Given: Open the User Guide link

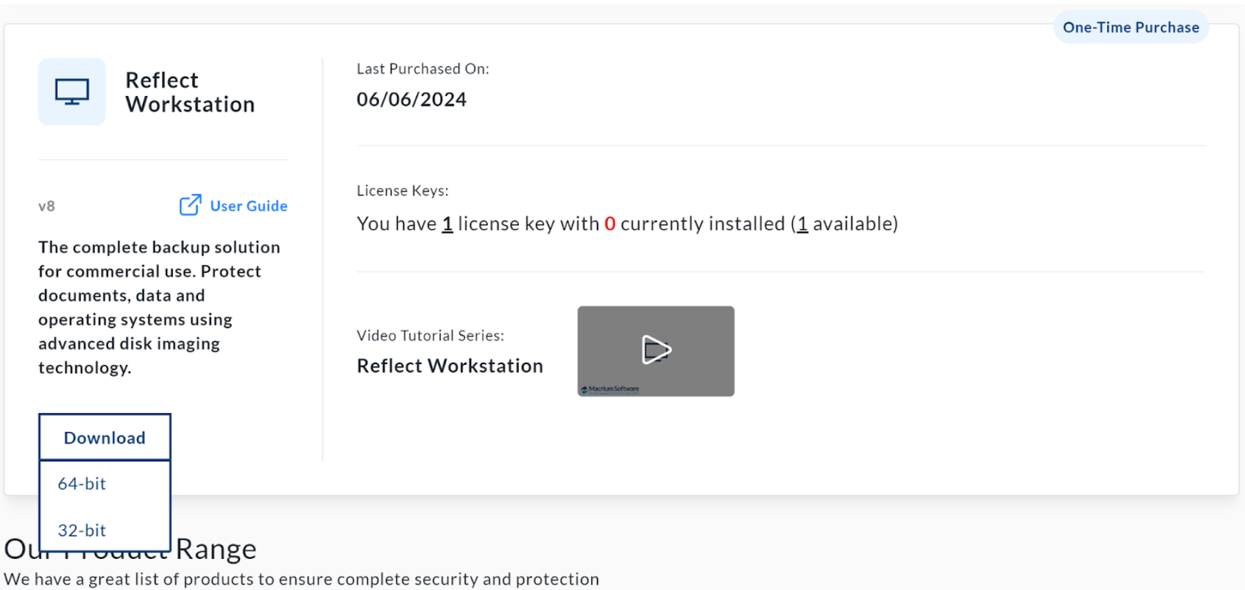Looking at the screenshot, I should coord(248,206).
